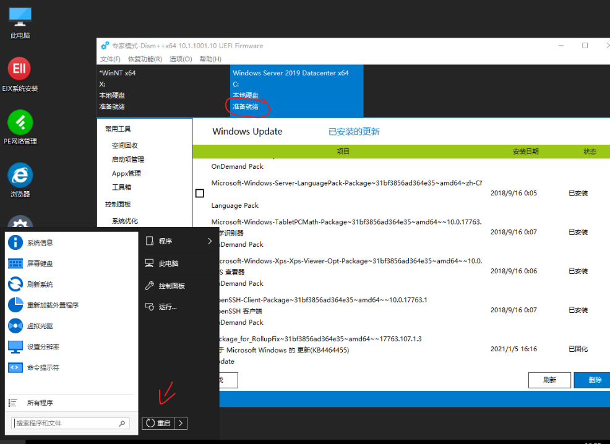Click the 屏幕键盘 keyboard icon

[15, 263]
